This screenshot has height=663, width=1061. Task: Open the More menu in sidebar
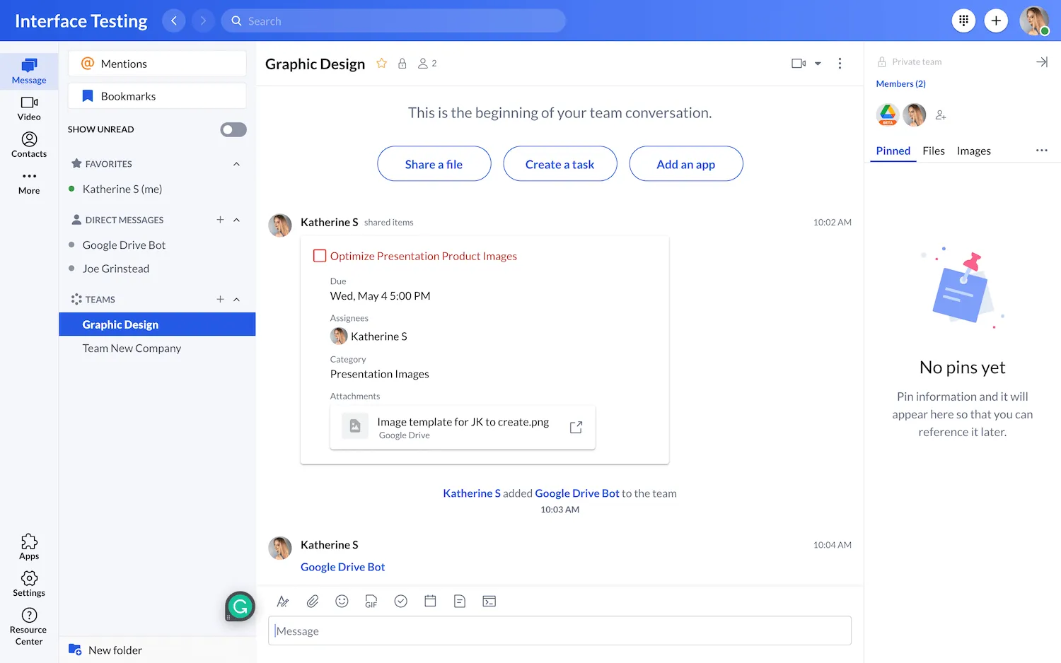(29, 182)
